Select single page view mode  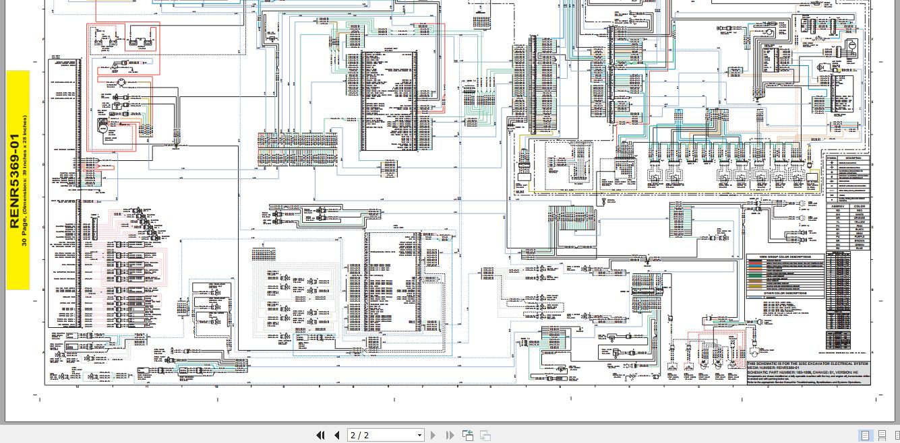coord(865,435)
